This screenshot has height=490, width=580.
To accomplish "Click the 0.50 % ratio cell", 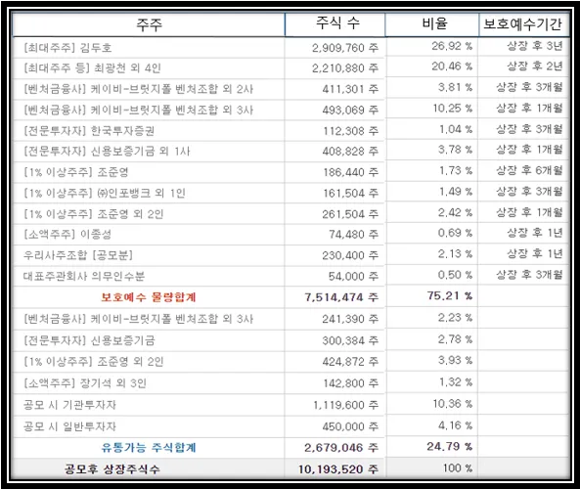I will click(456, 275).
